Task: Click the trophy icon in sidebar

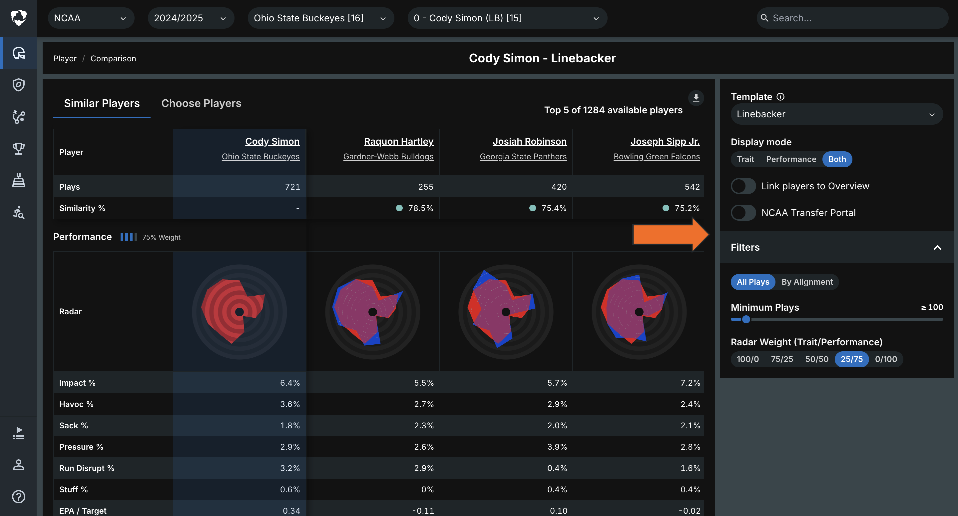Action: point(19,148)
